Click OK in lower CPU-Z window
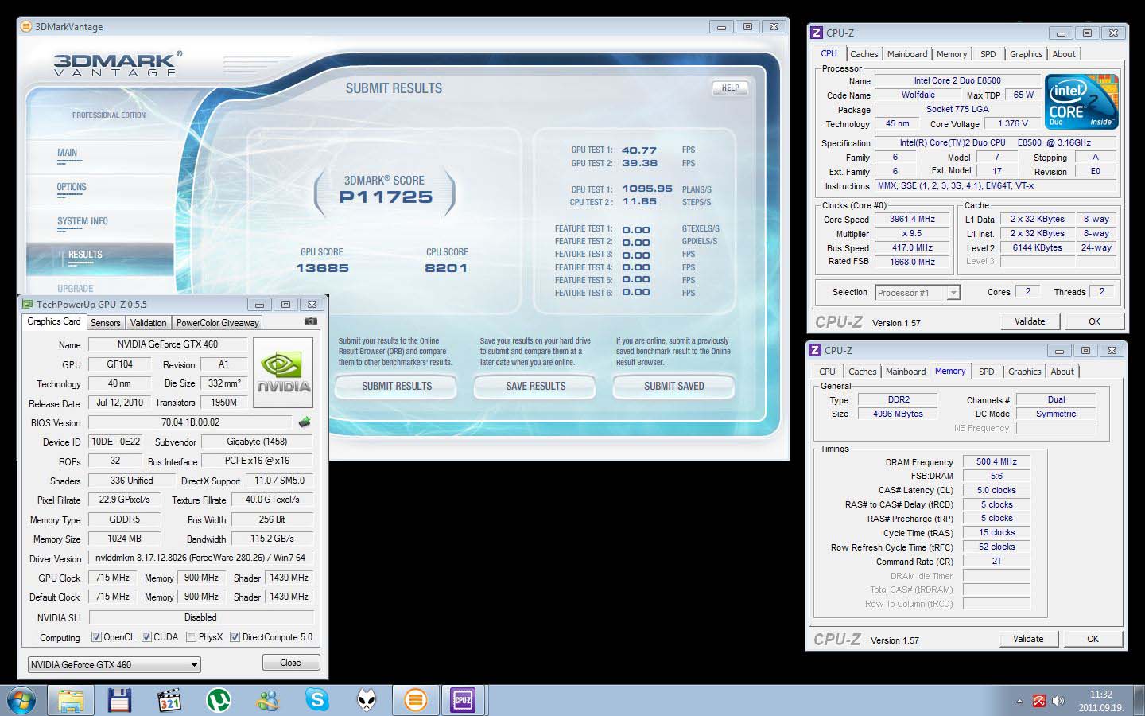This screenshot has height=716, width=1145. click(1093, 639)
